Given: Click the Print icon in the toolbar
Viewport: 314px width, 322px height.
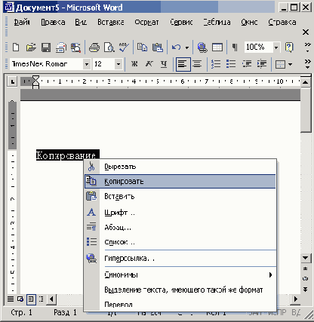Looking at the screenshot, I should coord(94,48).
